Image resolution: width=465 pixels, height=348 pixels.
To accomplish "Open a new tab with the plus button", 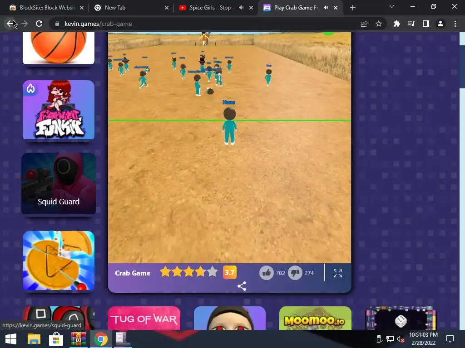I will click(x=352, y=8).
